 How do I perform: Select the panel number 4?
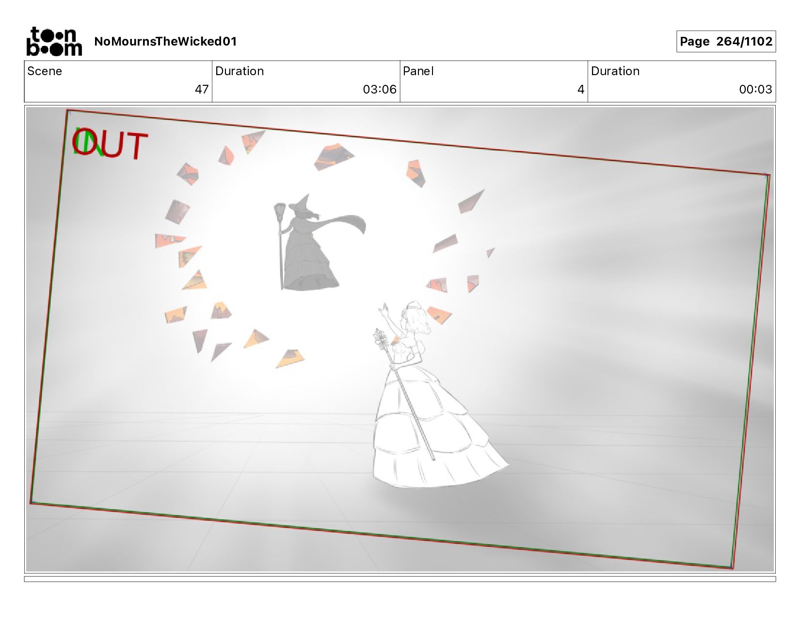coord(580,89)
